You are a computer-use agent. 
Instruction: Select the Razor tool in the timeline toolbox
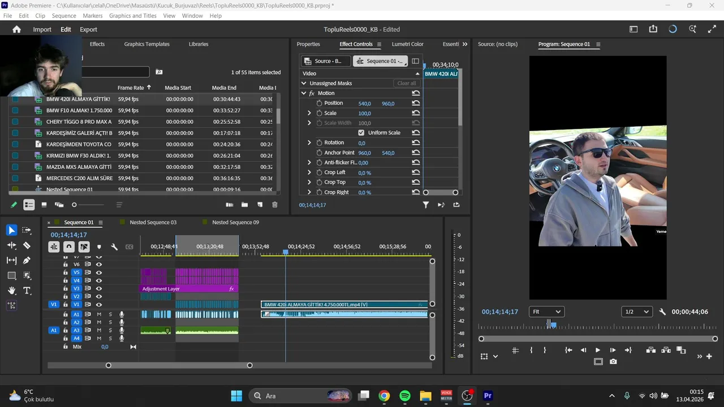click(x=27, y=245)
